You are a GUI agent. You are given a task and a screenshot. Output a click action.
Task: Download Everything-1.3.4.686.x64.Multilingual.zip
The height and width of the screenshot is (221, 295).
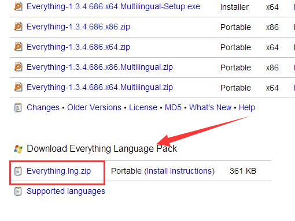point(99,87)
